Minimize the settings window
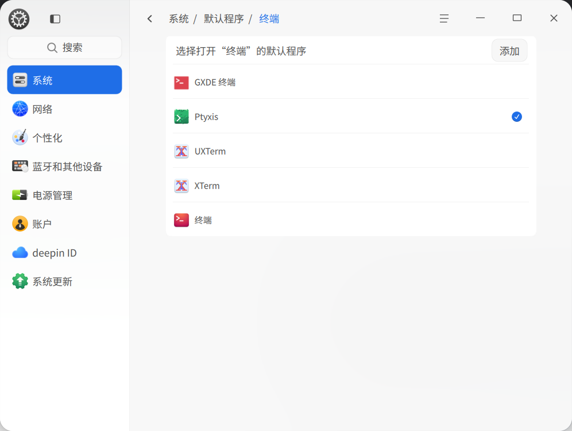Viewport: 572px width, 431px height. pos(481,18)
